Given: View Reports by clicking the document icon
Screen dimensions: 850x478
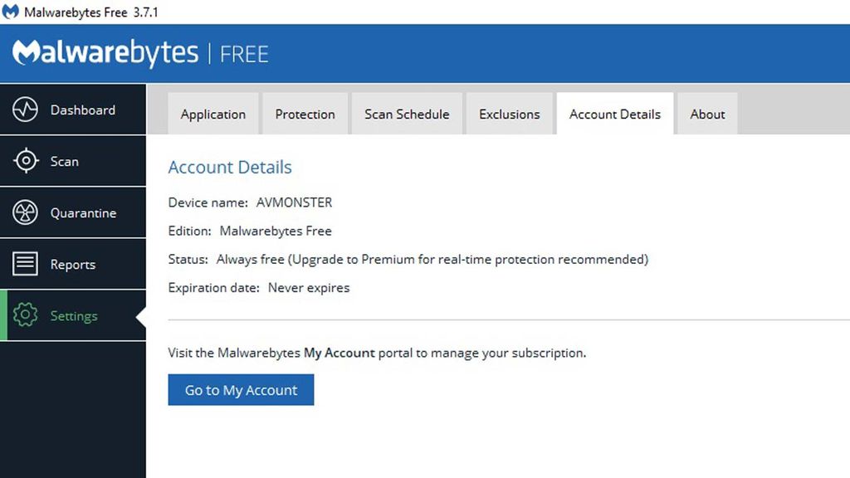Looking at the screenshot, I should tap(26, 264).
